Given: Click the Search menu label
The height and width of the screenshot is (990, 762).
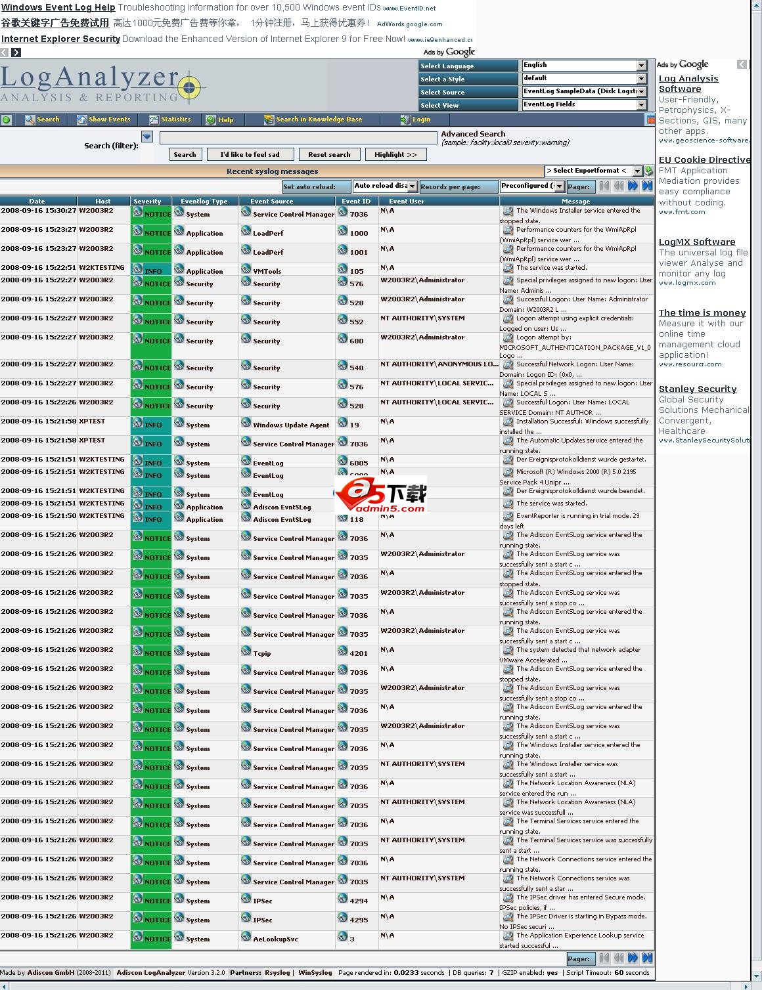Looking at the screenshot, I should 48,119.
